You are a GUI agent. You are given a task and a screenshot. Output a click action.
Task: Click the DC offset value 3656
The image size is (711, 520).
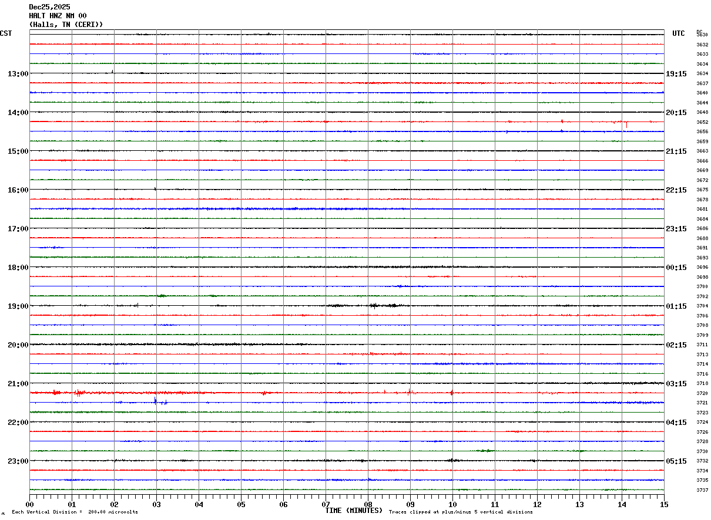click(x=702, y=131)
